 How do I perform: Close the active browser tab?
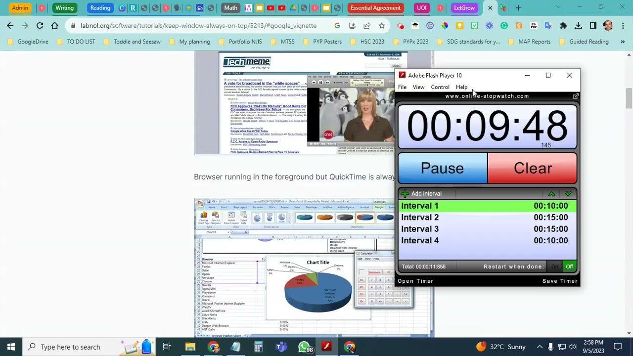pos(490,8)
